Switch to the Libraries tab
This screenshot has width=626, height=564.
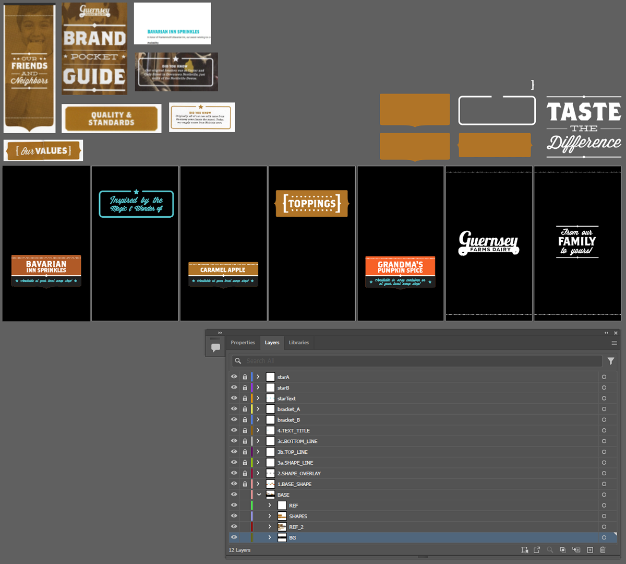click(x=298, y=343)
